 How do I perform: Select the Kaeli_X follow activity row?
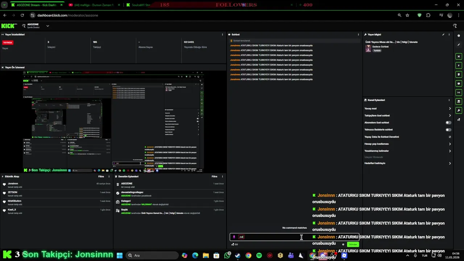click(x=57, y=211)
